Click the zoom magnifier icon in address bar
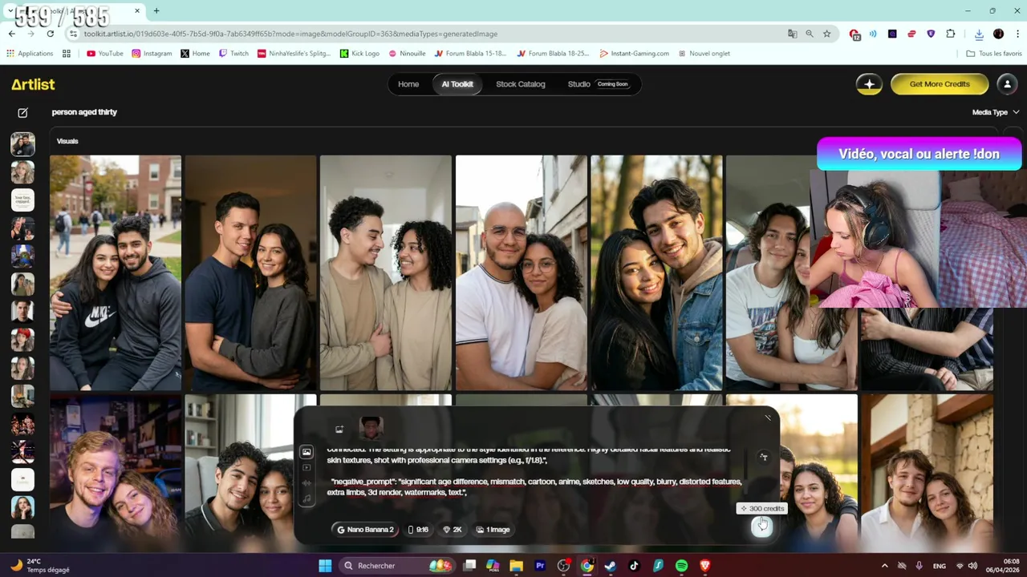Image resolution: width=1027 pixels, height=577 pixels. (810, 34)
